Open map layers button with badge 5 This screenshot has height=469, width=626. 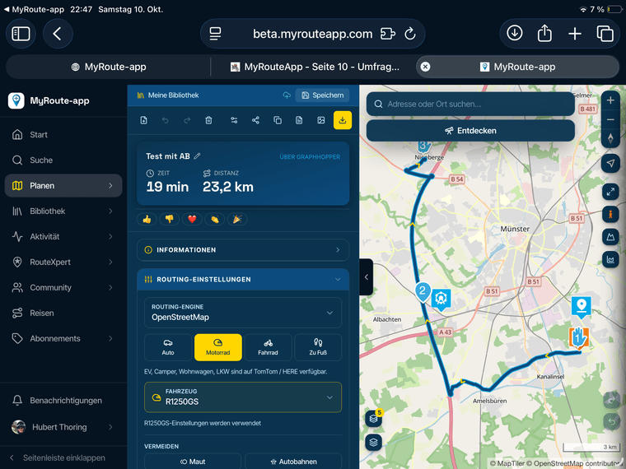[x=374, y=418]
